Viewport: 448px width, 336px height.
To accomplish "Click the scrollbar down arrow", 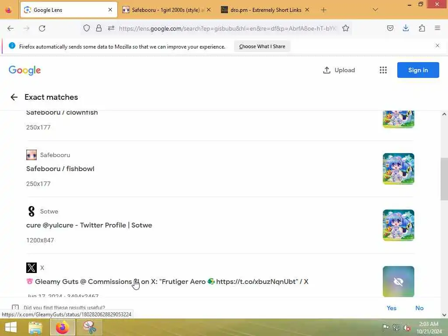I will (x=444, y=315).
